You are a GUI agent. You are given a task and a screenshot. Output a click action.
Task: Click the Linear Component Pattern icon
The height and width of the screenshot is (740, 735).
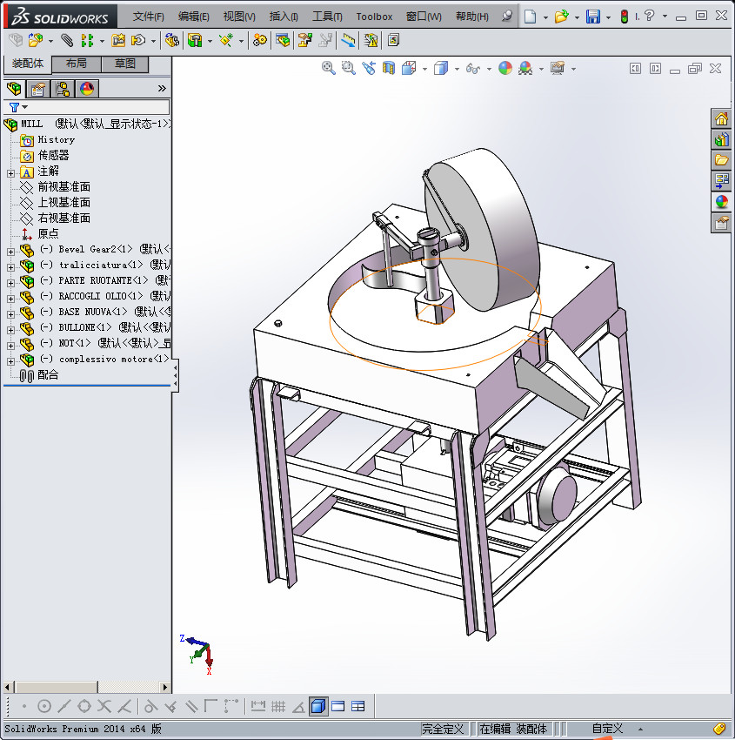(x=87, y=40)
